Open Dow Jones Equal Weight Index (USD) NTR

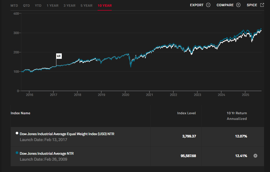[x=67, y=134]
